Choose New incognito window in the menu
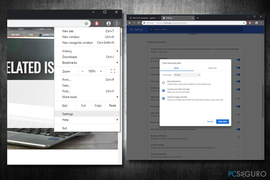Image resolution: width=270 pixels, height=180 pixels. tap(87, 43)
